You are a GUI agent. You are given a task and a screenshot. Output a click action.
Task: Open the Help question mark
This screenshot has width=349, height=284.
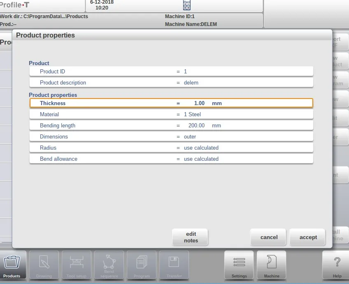(337, 265)
